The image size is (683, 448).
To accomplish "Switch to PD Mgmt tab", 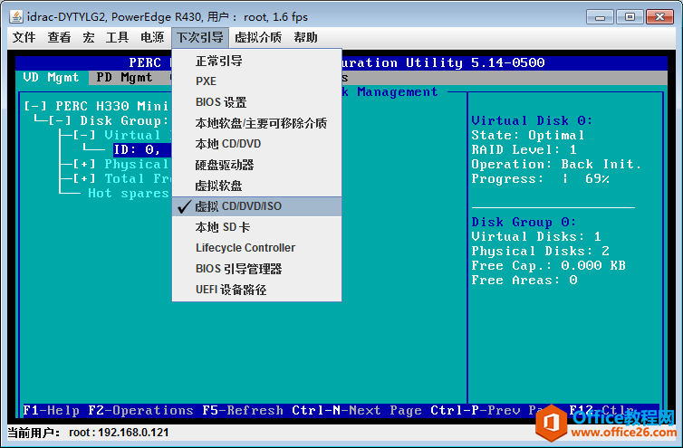I will click(x=125, y=78).
